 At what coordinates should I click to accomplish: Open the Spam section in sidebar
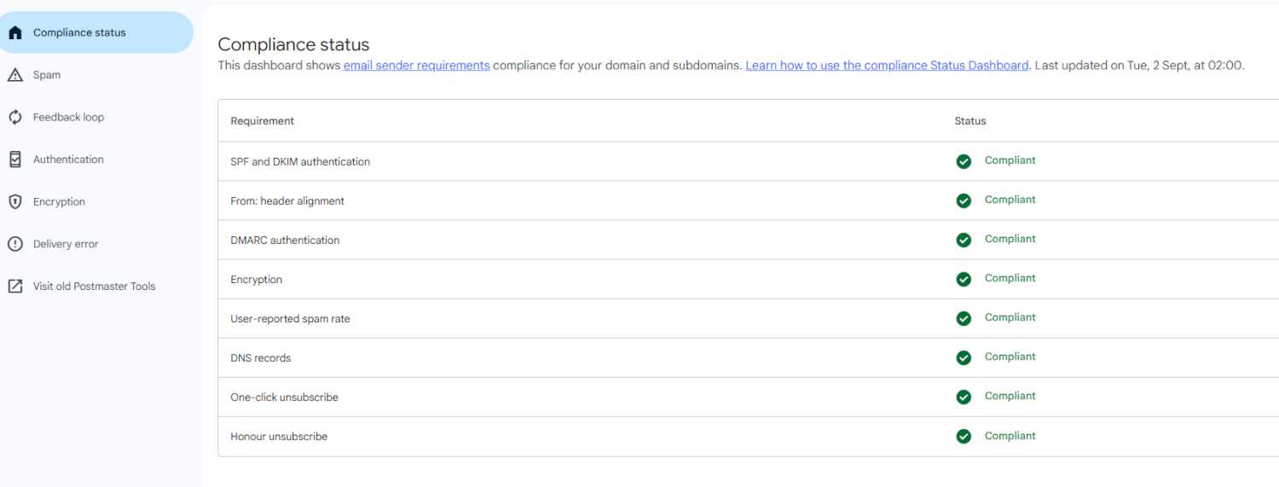pyautogui.click(x=47, y=75)
